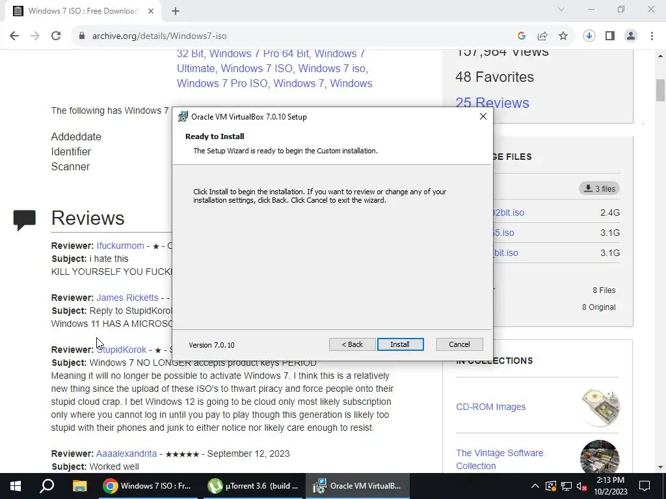This screenshot has height=499, width=666.
Task: Toggle the Chrome side panel
Action: pos(610,36)
